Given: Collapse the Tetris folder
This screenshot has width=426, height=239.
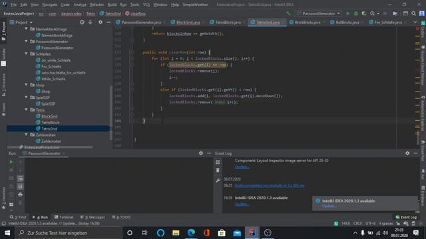Looking at the screenshot, I should pyautogui.click(x=26, y=110).
